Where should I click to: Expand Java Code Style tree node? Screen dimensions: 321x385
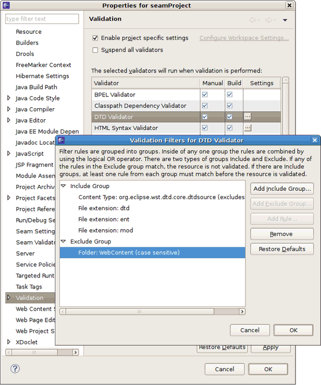9,98
